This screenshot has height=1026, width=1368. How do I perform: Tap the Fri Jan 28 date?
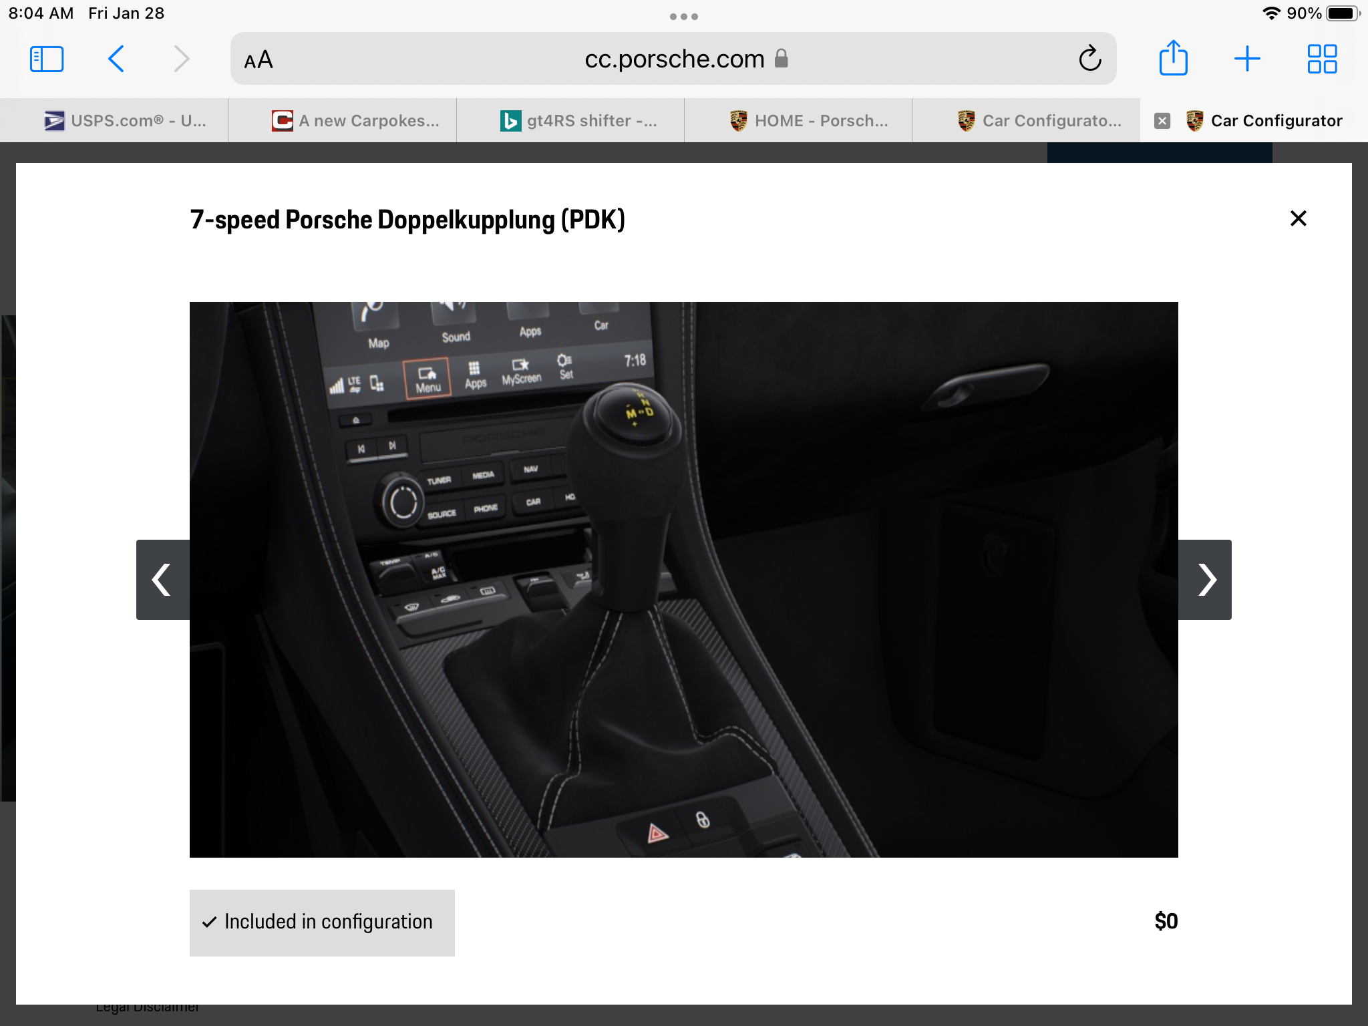(x=126, y=13)
